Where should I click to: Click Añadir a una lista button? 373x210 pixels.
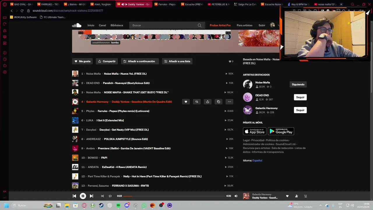point(177,61)
